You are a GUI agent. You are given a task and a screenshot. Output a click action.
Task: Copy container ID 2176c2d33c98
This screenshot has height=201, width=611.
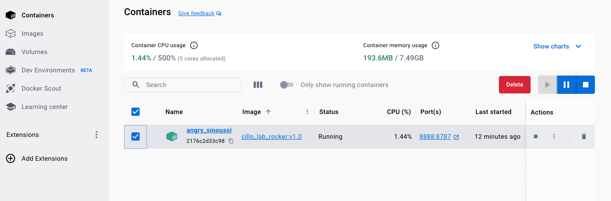point(231,141)
